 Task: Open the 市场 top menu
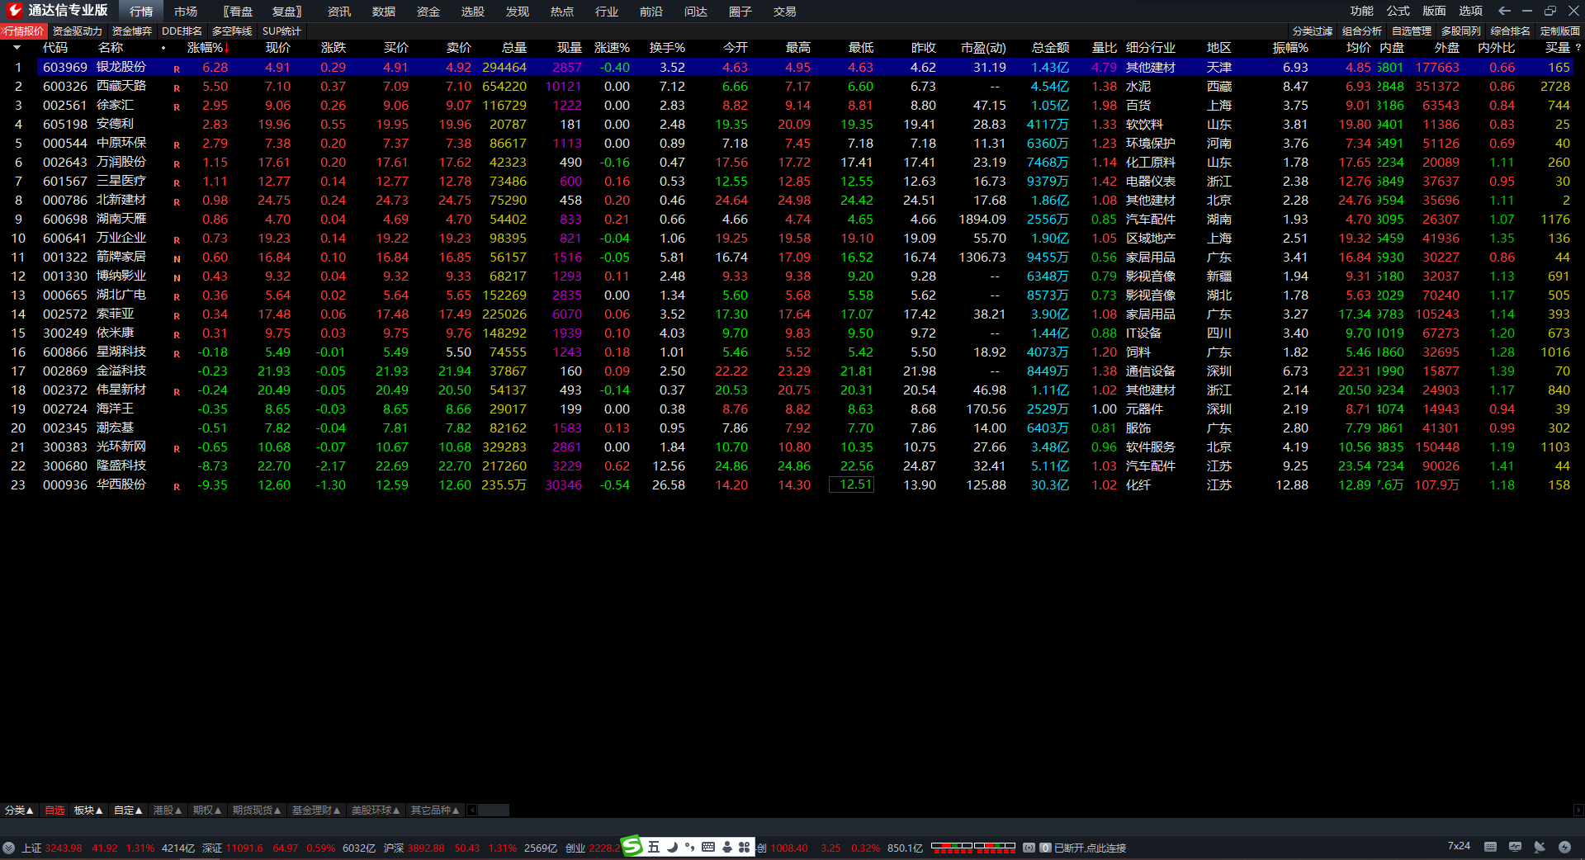pyautogui.click(x=186, y=11)
